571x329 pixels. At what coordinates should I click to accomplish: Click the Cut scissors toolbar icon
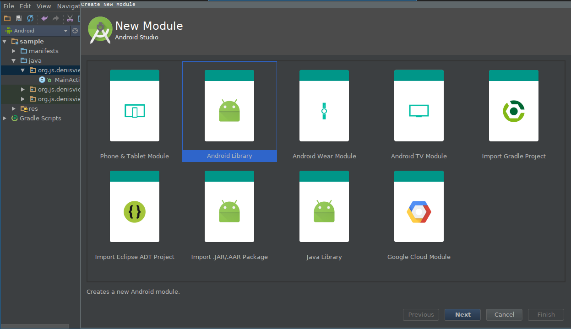(x=70, y=18)
